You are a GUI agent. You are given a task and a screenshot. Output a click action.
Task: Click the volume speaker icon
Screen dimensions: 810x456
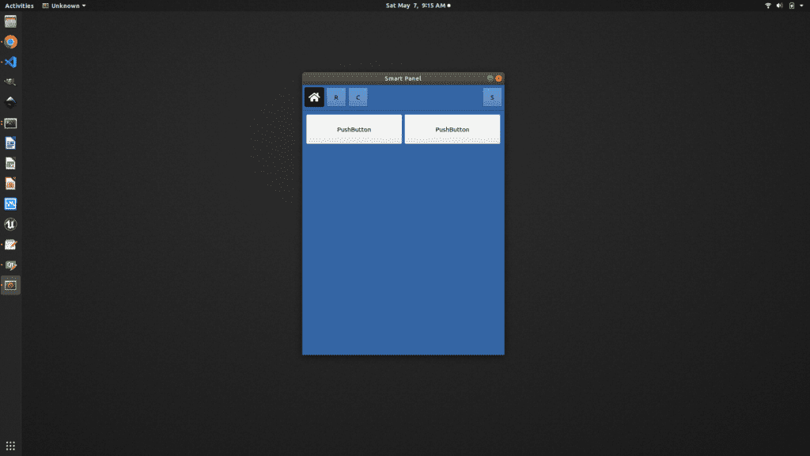coord(779,6)
